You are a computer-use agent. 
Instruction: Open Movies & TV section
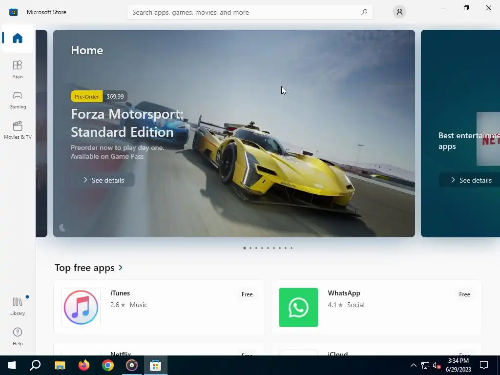(x=18, y=130)
